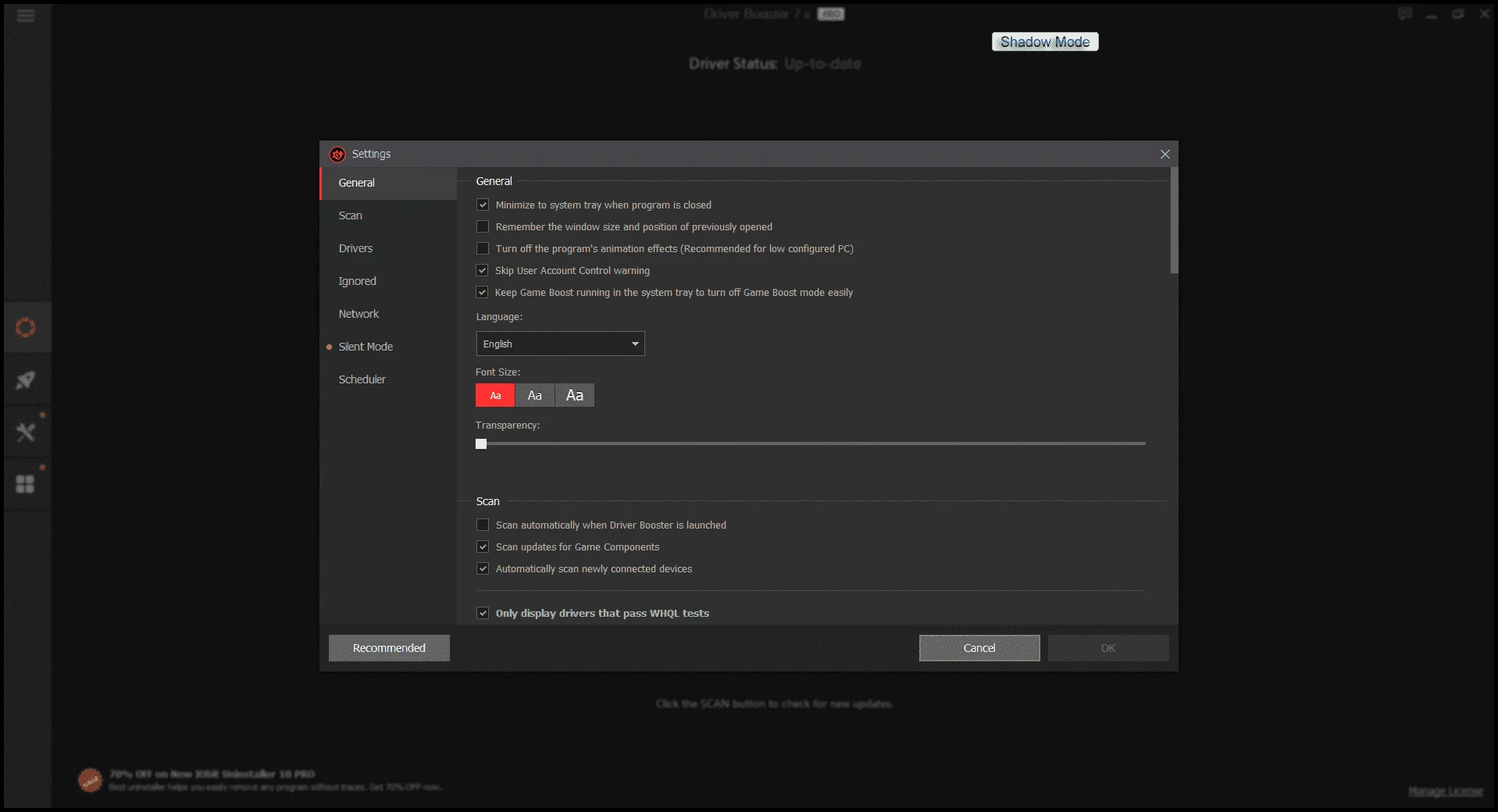
Task: Select the Drivers settings tab
Action: (388, 248)
